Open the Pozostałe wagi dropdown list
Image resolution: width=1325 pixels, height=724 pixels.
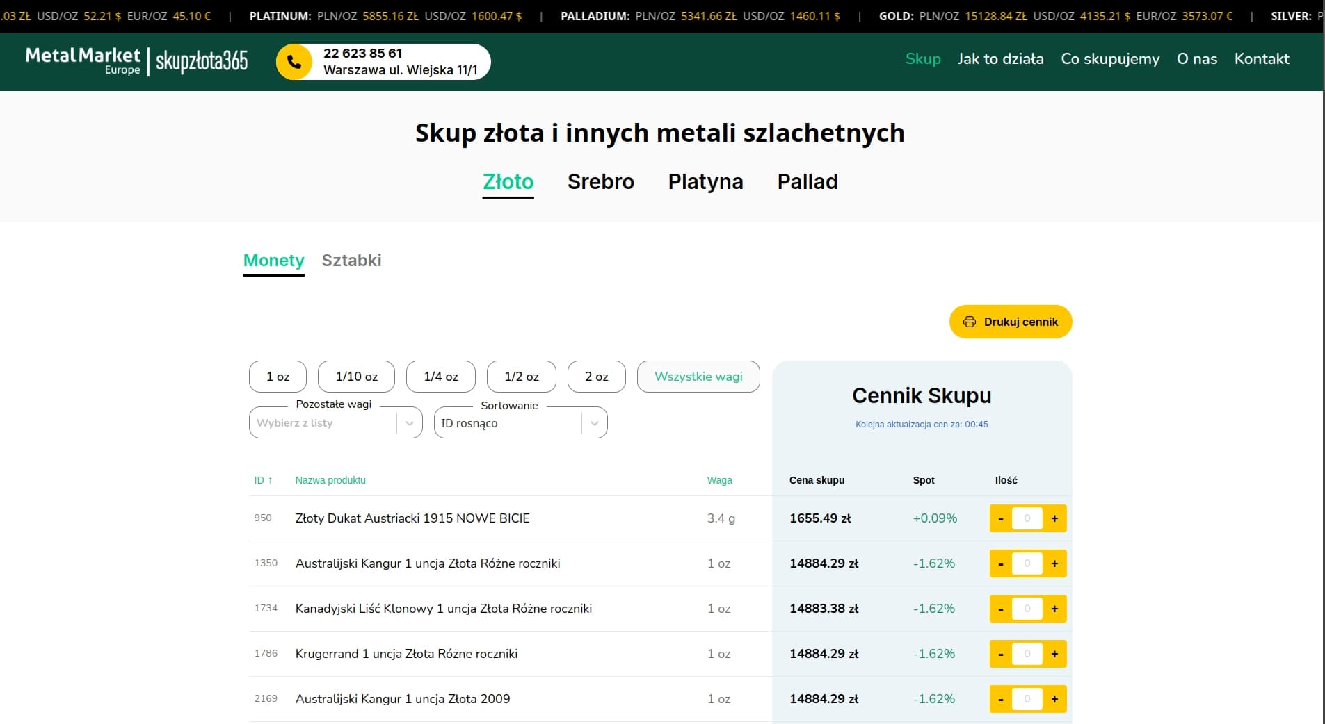coord(335,422)
